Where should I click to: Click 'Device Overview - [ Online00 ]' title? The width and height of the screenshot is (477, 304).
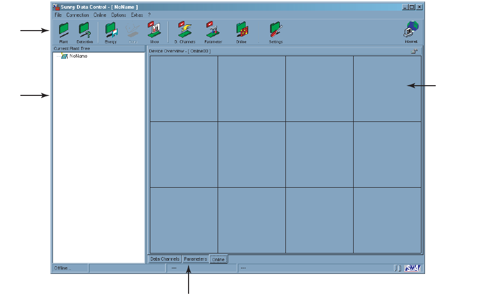point(180,51)
